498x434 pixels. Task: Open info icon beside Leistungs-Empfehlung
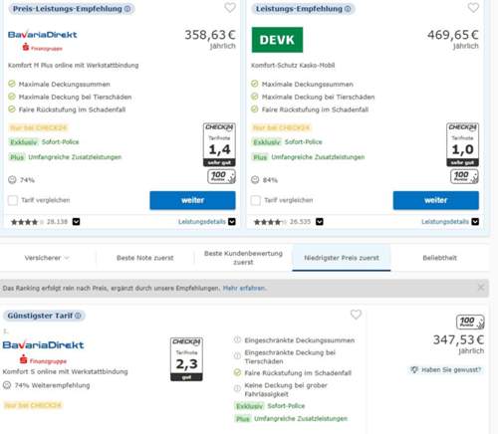[348, 9]
